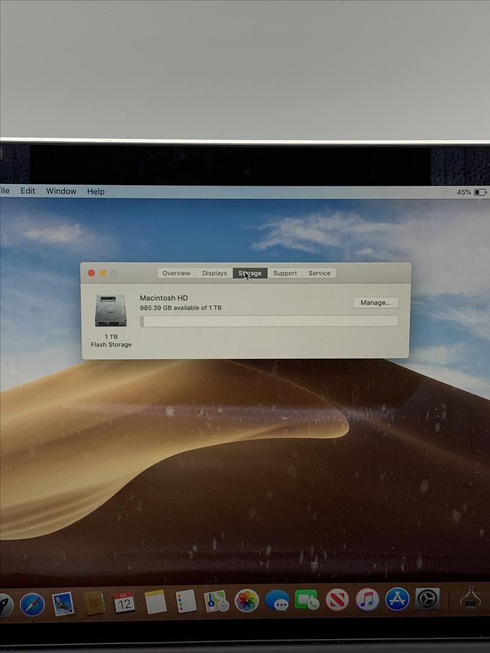Viewport: 490px width, 653px height.
Task: Click the Manage... button
Action: [x=376, y=303]
